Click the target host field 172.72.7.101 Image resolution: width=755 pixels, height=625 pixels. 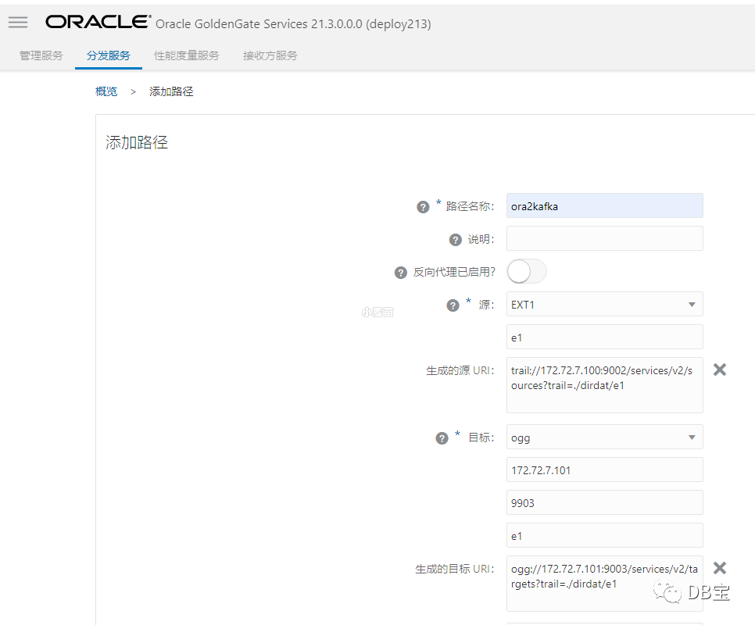click(604, 470)
